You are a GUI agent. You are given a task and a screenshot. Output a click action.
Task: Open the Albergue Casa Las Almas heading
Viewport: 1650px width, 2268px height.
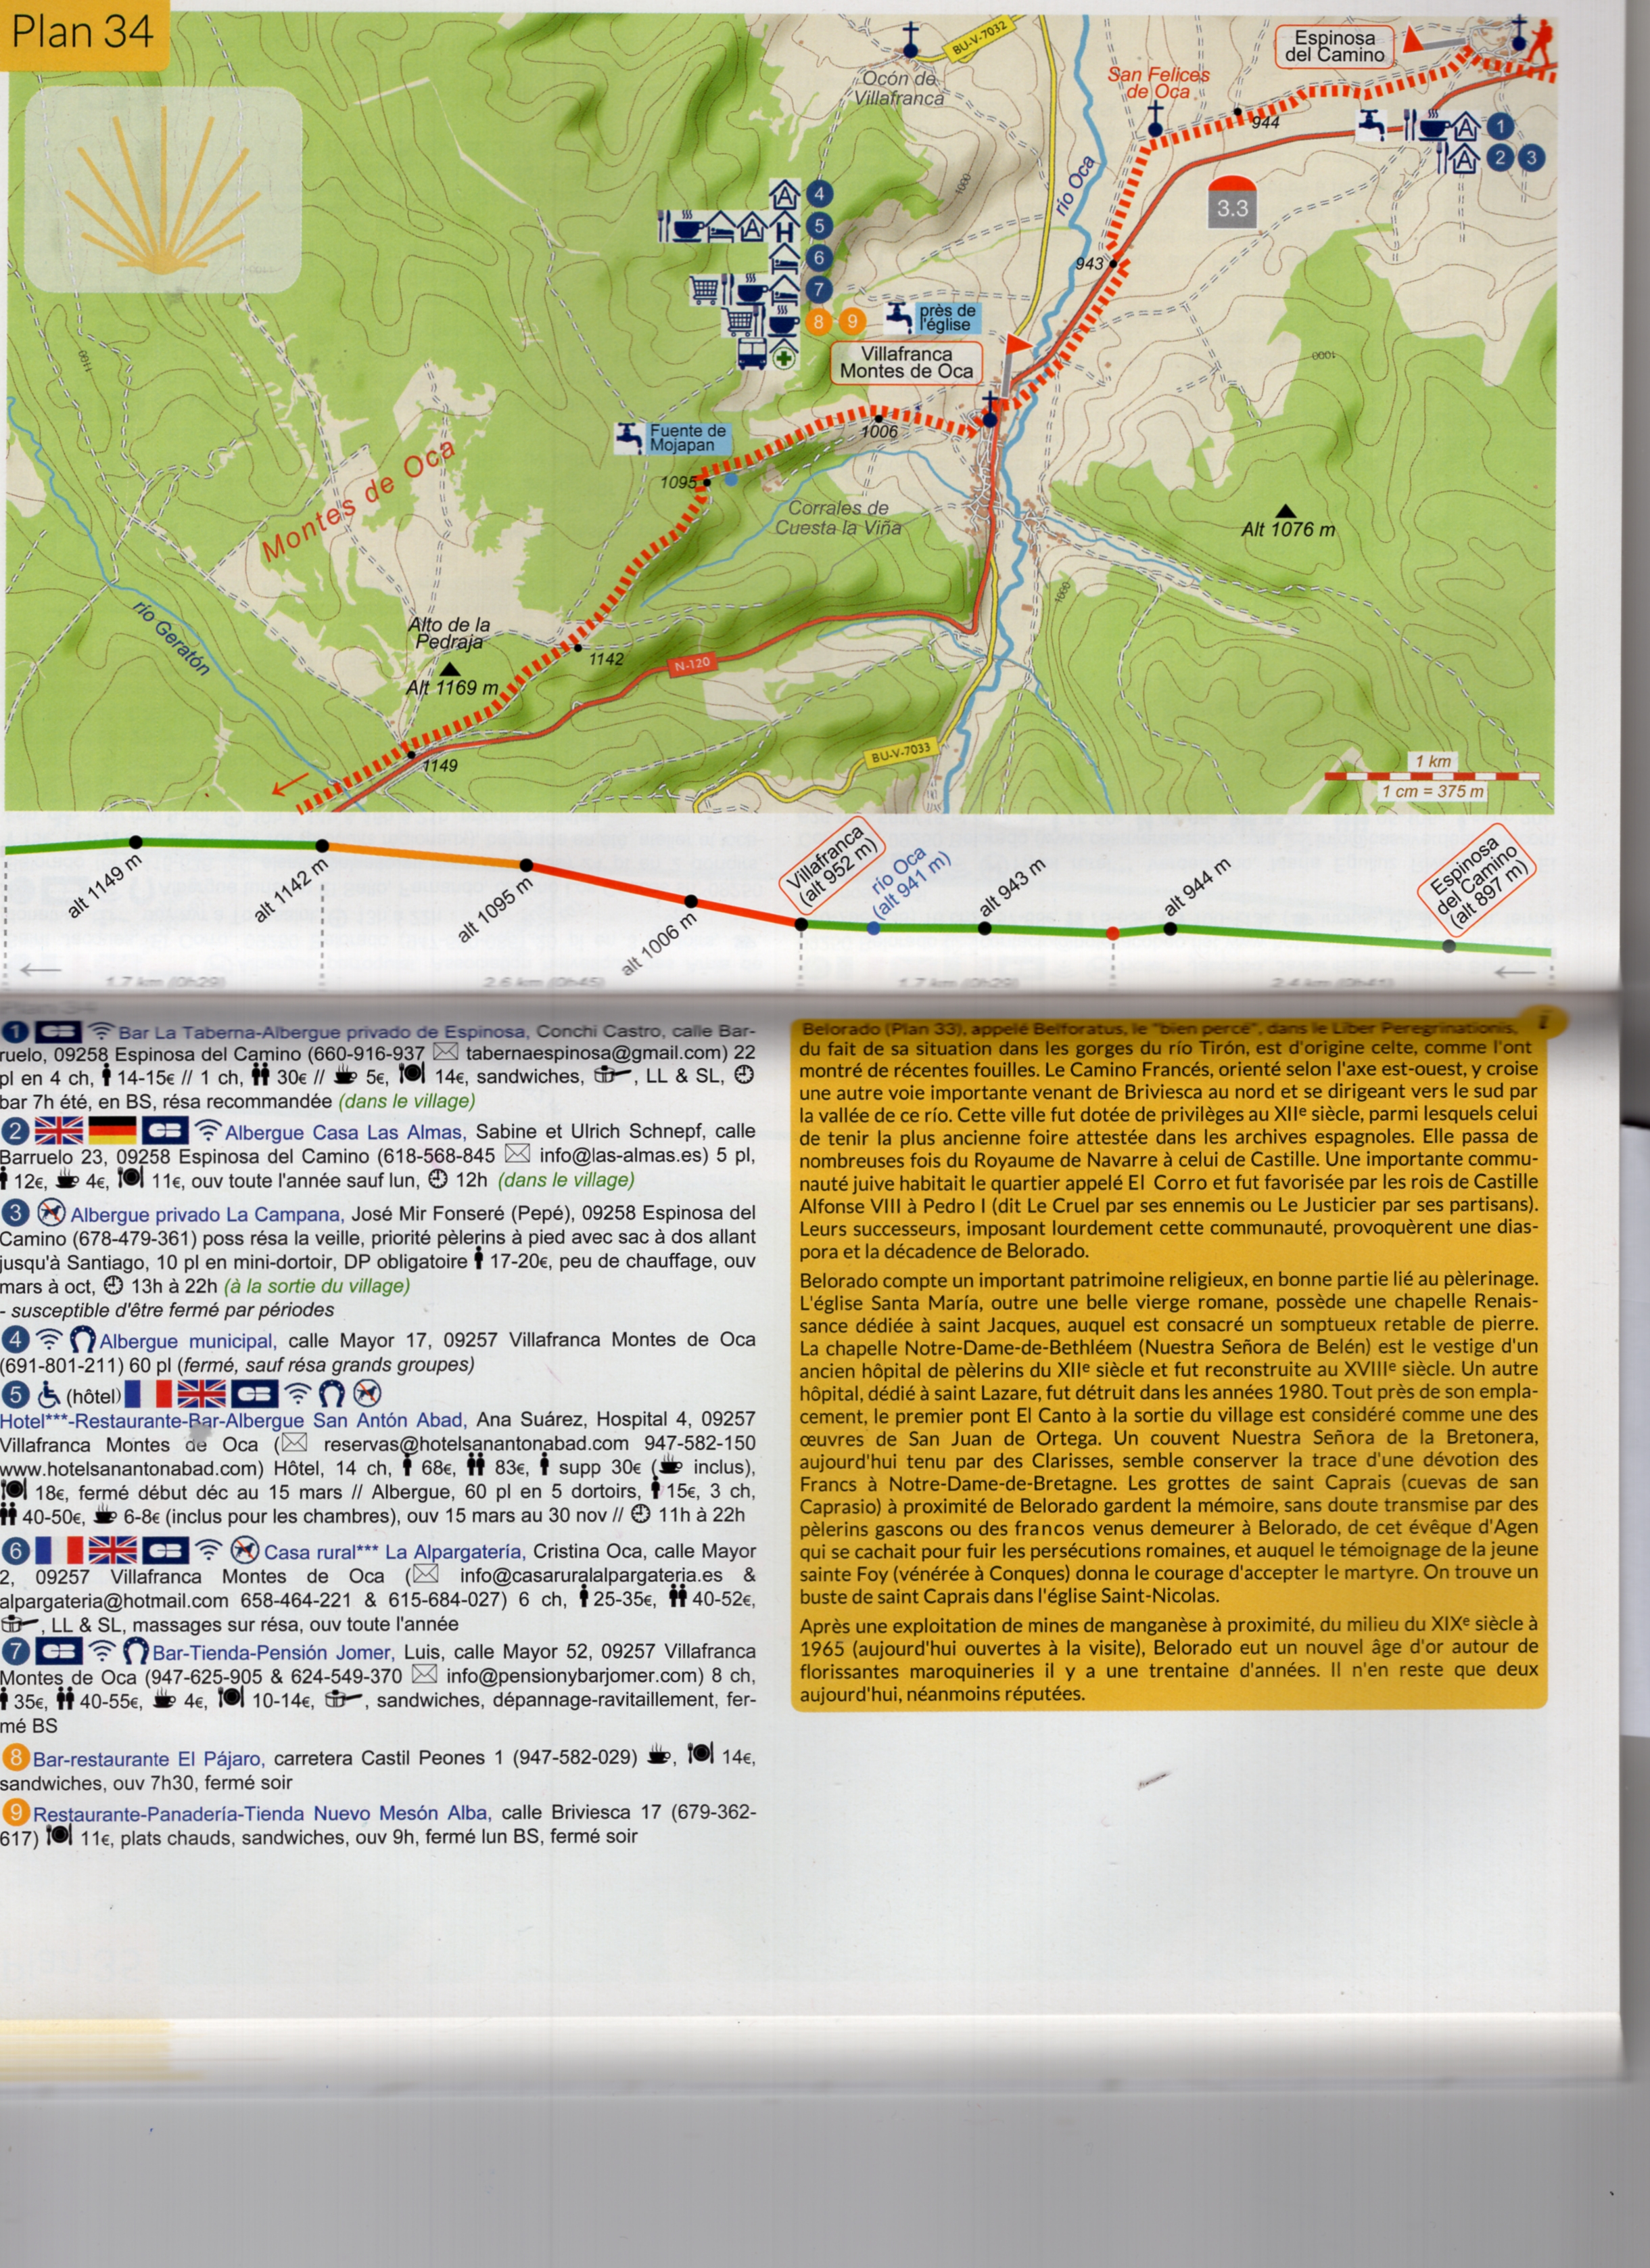coord(345,1132)
